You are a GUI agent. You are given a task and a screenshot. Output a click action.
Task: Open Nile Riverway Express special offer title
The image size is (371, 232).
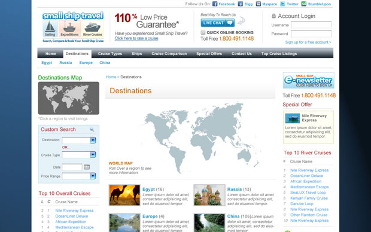click(x=314, y=118)
